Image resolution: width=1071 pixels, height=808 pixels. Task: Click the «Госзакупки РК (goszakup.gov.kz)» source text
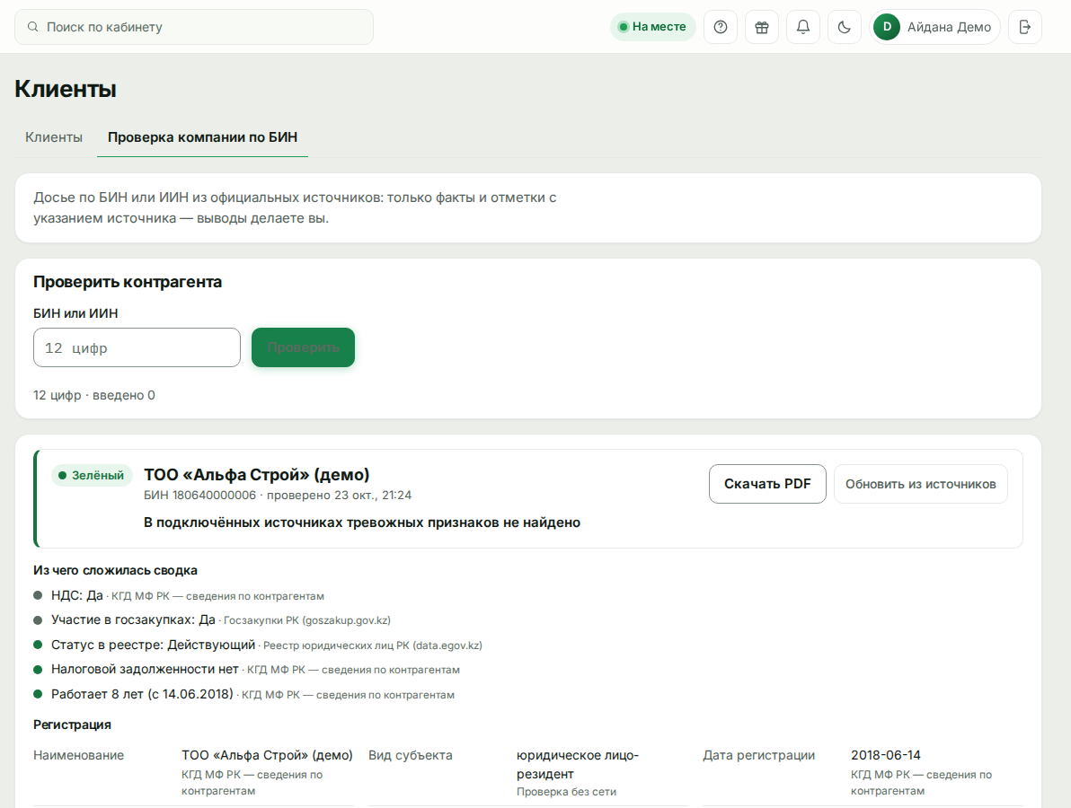point(307,620)
